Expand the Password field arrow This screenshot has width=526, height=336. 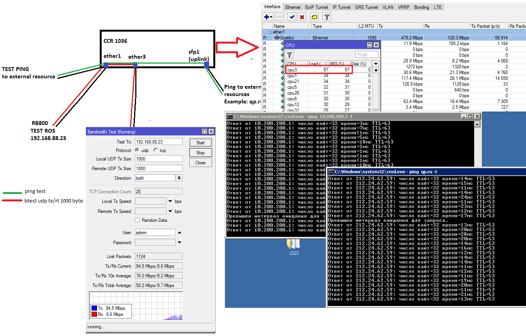[x=179, y=243]
